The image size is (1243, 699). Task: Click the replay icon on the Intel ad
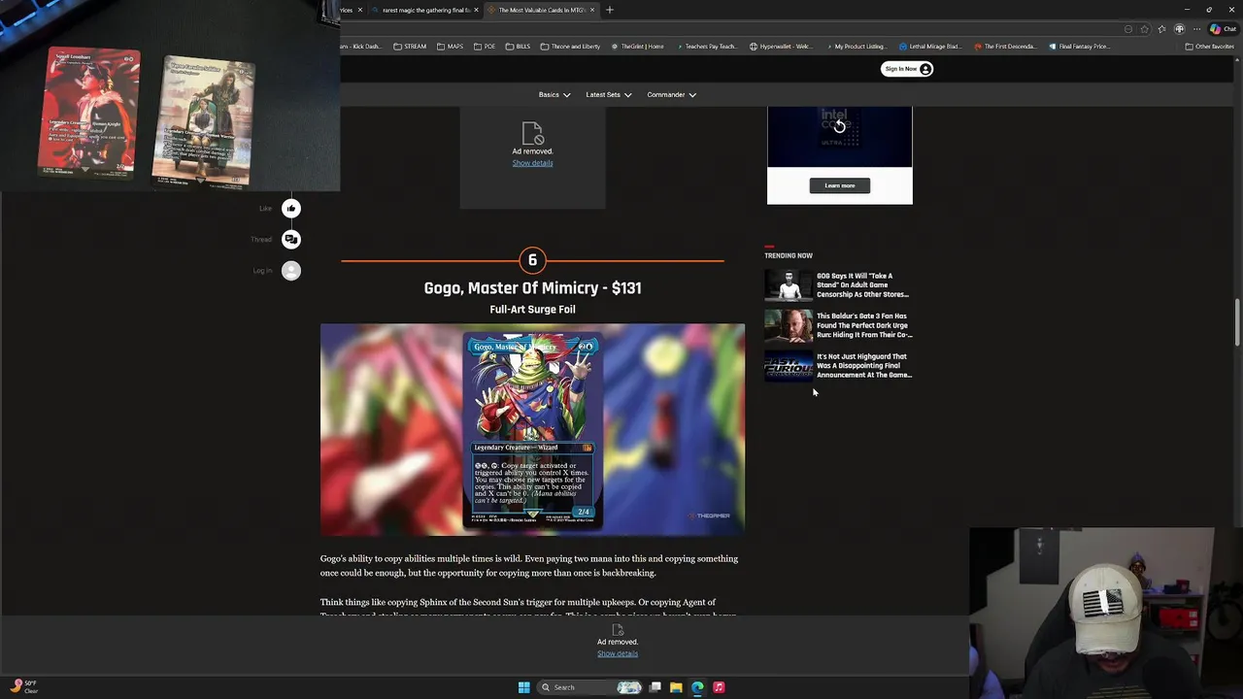pyautogui.click(x=840, y=126)
